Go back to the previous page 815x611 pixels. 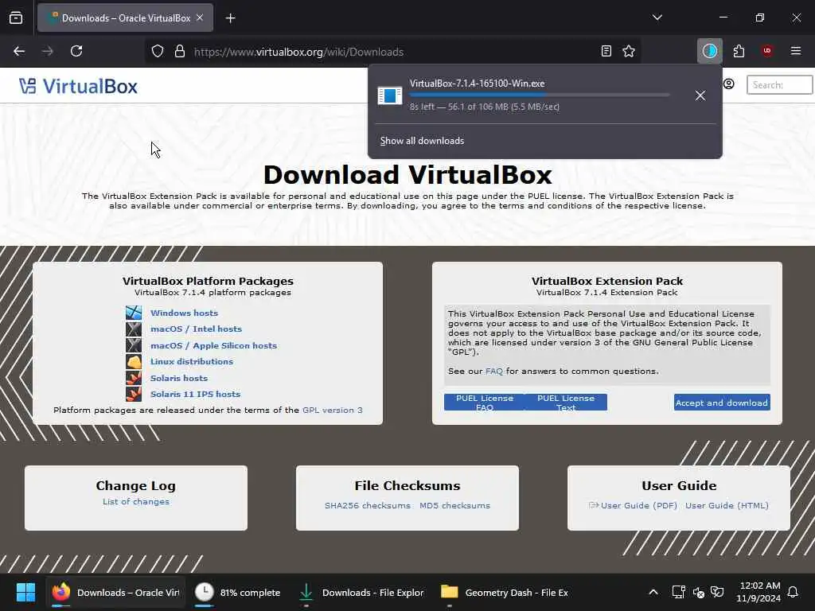[19, 52]
